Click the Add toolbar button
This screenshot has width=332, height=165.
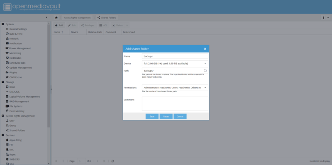[59, 25]
